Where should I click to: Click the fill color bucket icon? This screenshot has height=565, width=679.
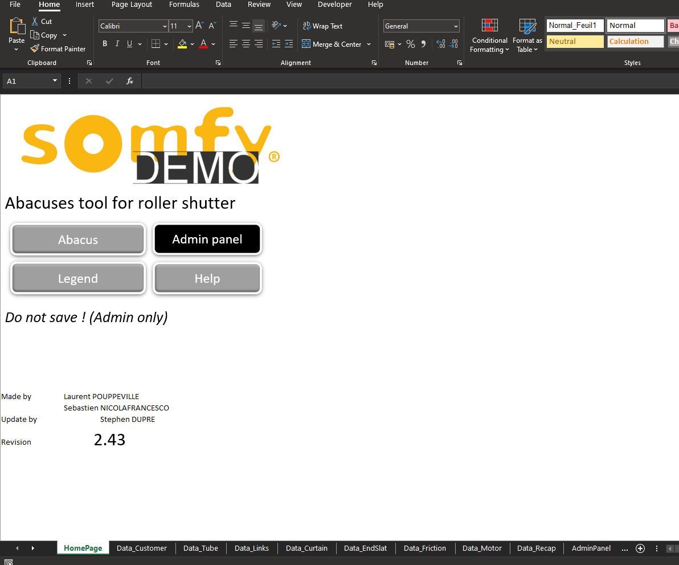pyautogui.click(x=182, y=44)
